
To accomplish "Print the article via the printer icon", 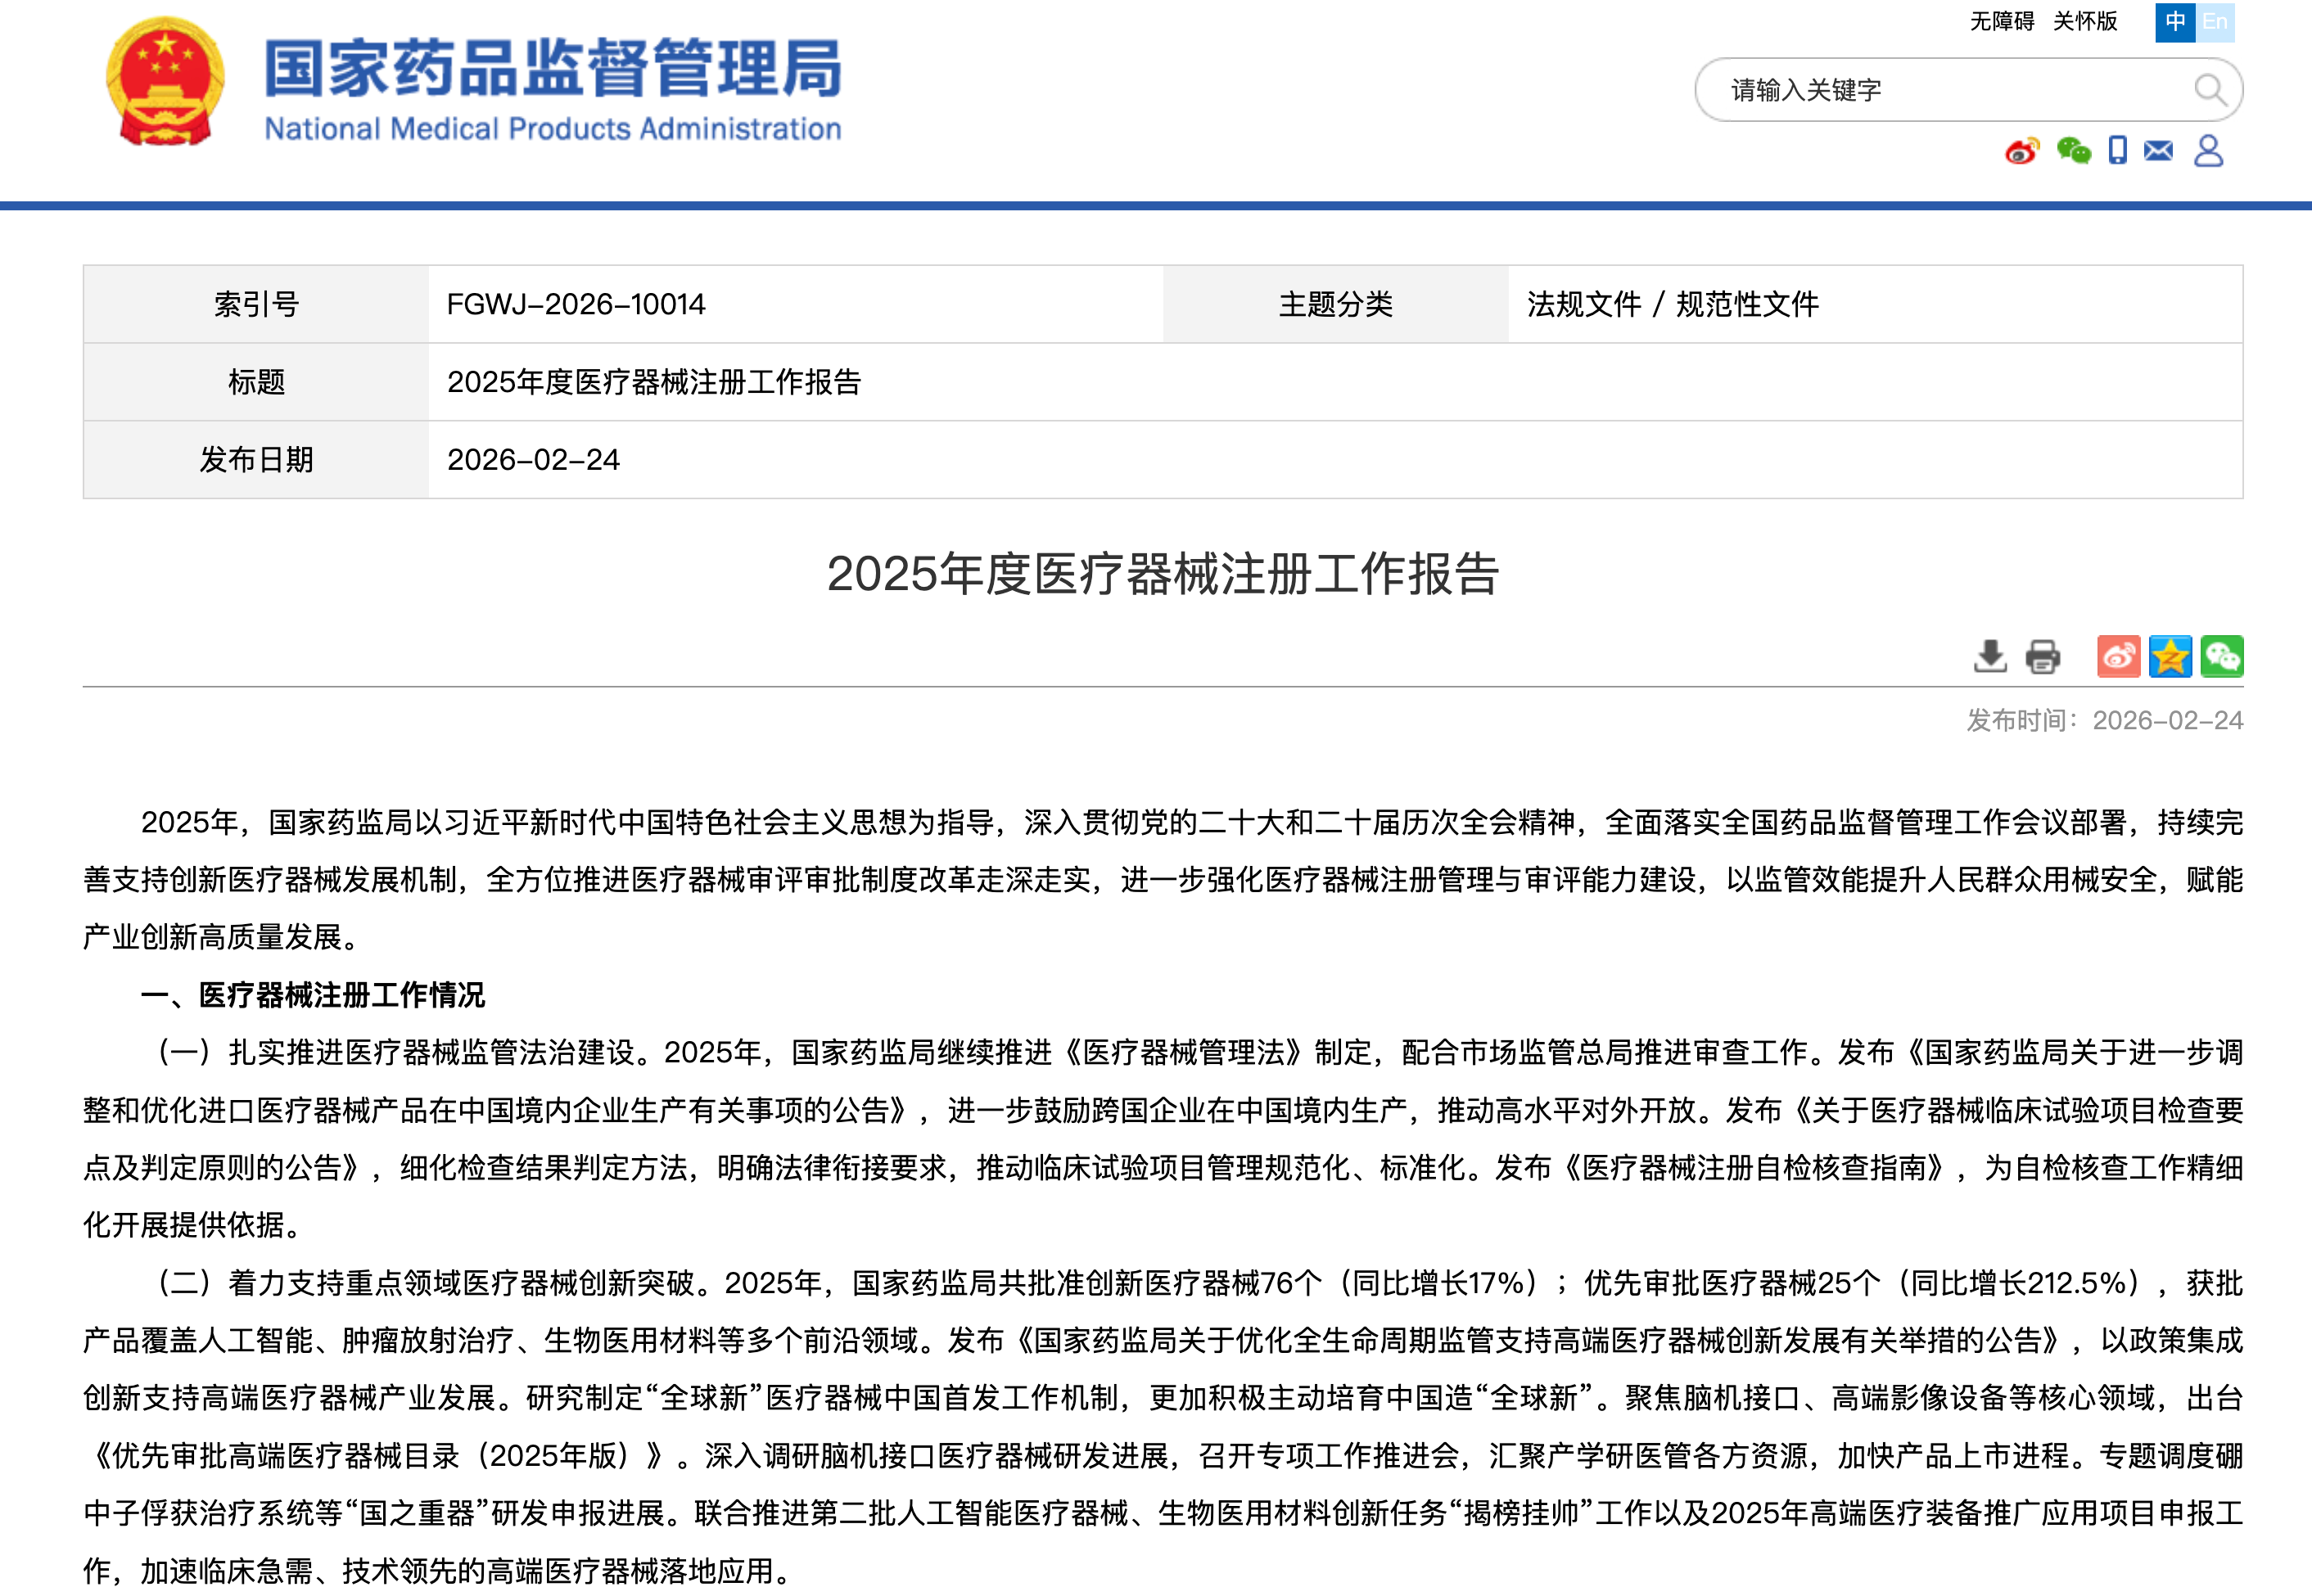I will (x=2043, y=657).
